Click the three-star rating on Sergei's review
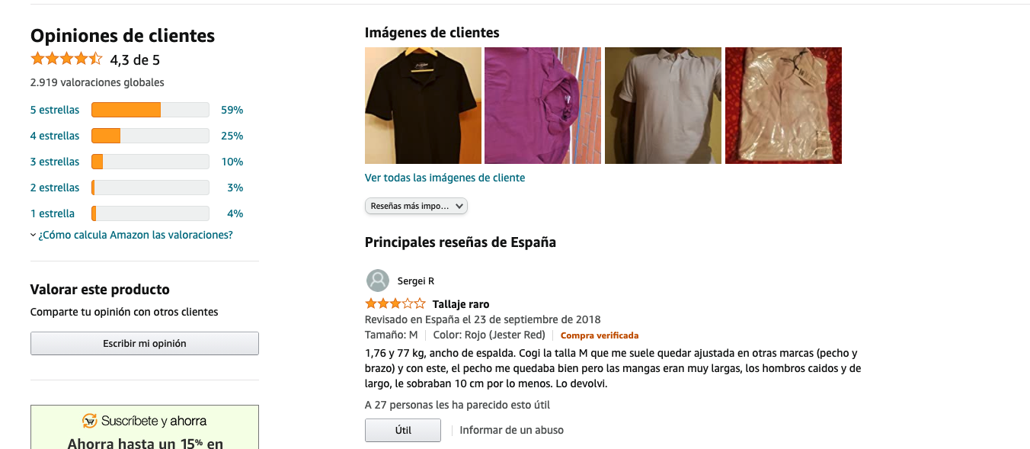The height and width of the screenshot is (449, 1030). (395, 303)
